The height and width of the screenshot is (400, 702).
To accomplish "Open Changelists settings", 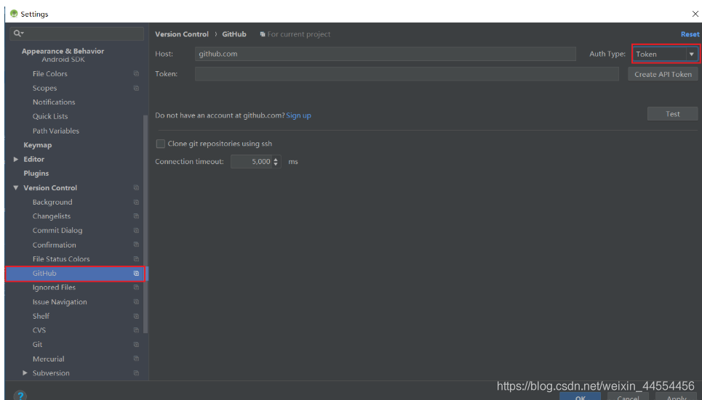I will pyautogui.click(x=52, y=216).
